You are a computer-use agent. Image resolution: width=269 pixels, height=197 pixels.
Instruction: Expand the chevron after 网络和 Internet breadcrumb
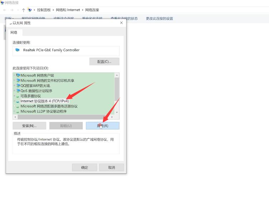[x=83, y=10]
